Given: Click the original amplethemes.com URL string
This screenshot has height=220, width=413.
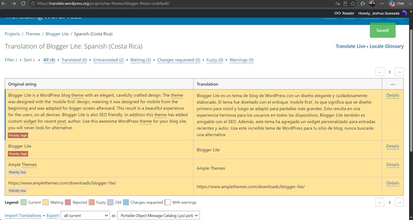Looking at the screenshot, I should coord(62,183).
